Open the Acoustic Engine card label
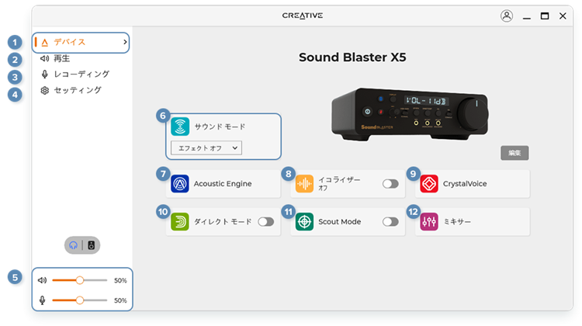Viewport: 582px width, 326px height. [223, 184]
